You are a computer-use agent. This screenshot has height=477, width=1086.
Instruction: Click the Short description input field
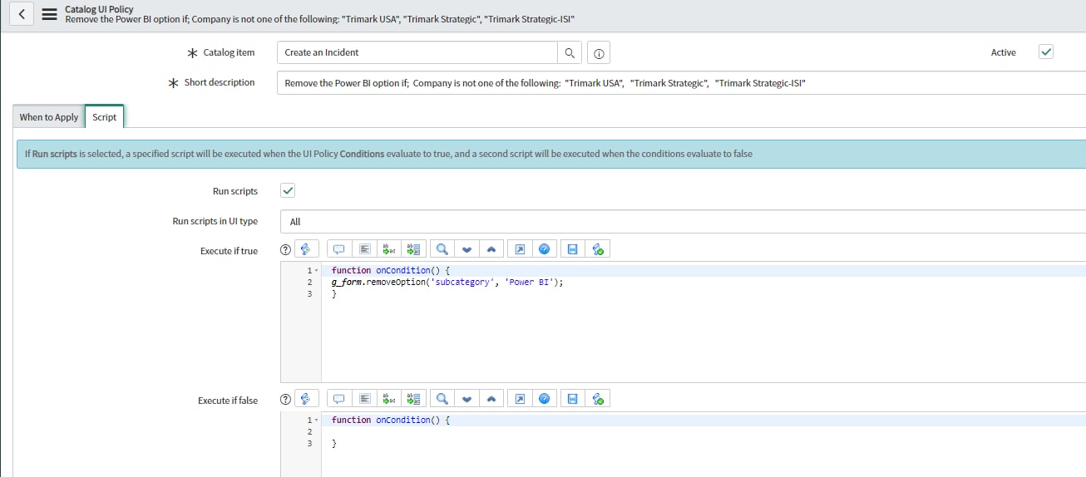[x=681, y=83]
